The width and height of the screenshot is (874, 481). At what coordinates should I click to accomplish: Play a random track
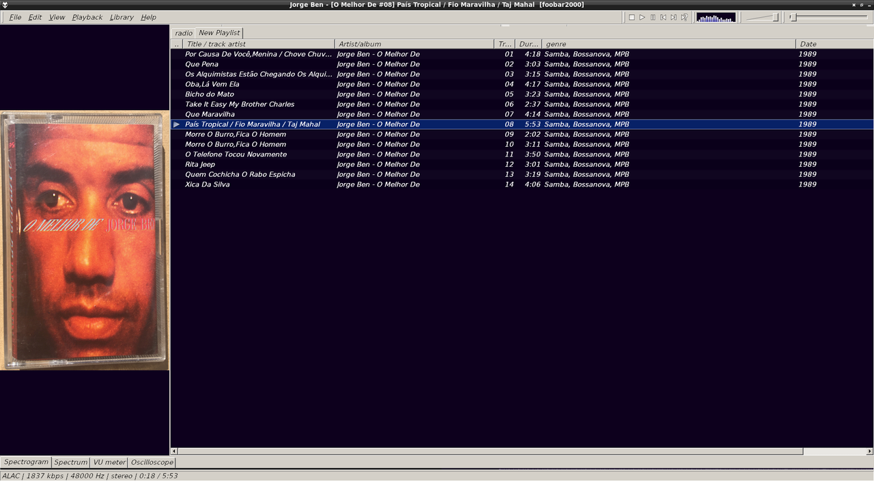[684, 17]
